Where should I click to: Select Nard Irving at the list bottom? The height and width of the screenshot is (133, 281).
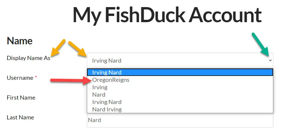click(x=107, y=109)
